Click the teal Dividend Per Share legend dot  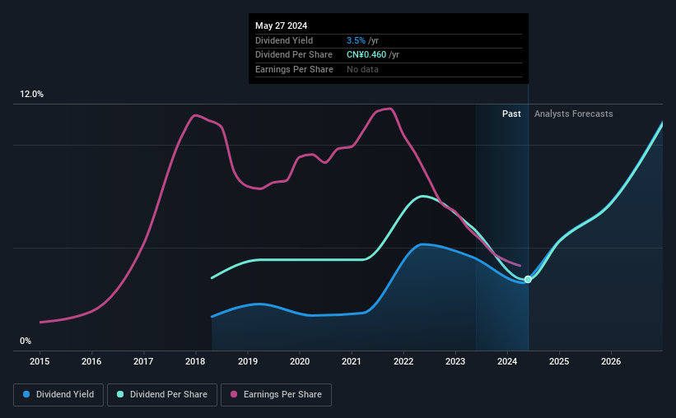(120, 394)
